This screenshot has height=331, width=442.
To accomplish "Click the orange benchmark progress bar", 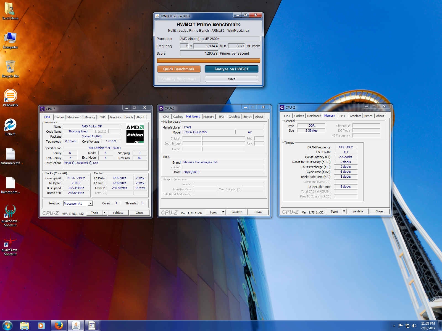I will pos(209,60).
